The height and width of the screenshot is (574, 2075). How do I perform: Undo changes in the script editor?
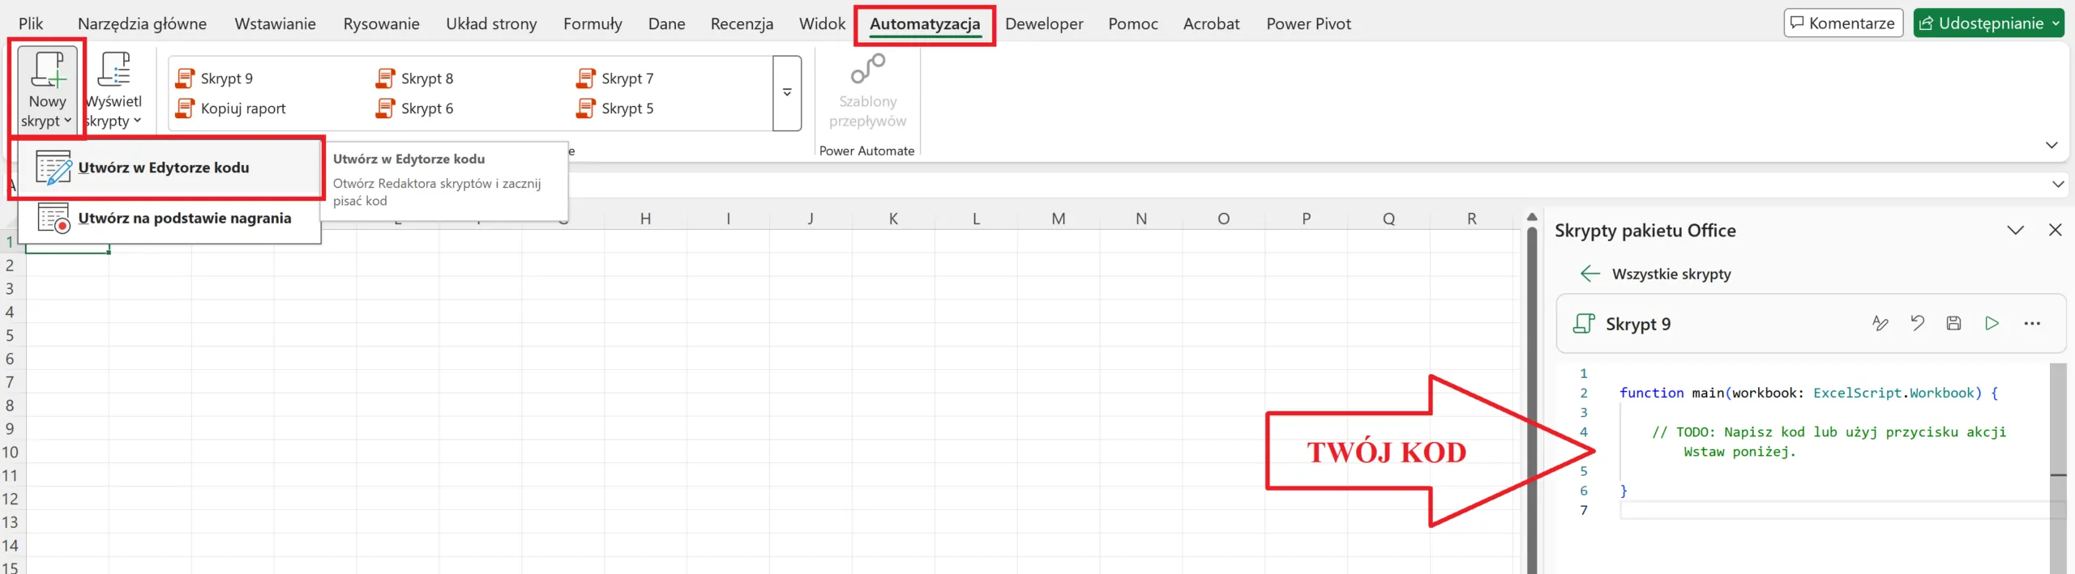pyautogui.click(x=1917, y=324)
